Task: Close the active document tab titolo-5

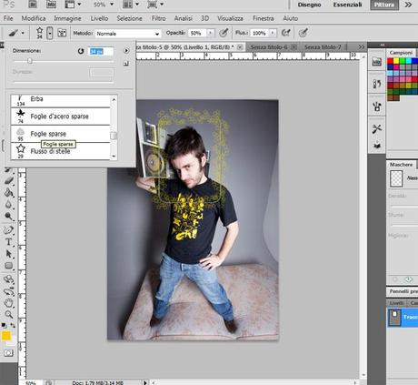Action: pyautogui.click(x=240, y=47)
